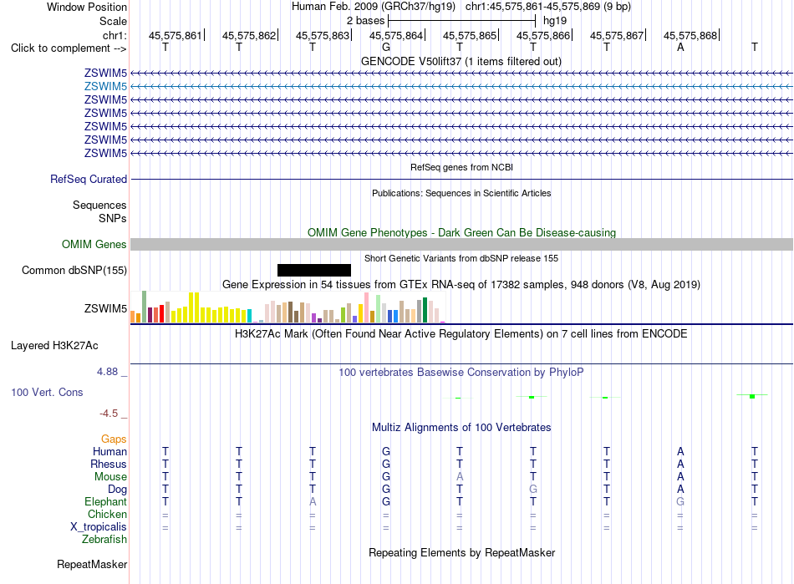This screenshot has height=584, width=794.
Task: Click the light A base in the Mouse row
Action: pyautogui.click(x=460, y=477)
